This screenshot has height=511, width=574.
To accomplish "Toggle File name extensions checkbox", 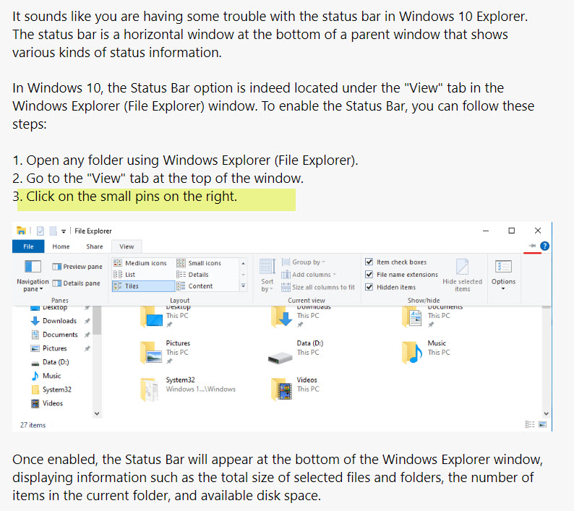I will tap(369, 274).
